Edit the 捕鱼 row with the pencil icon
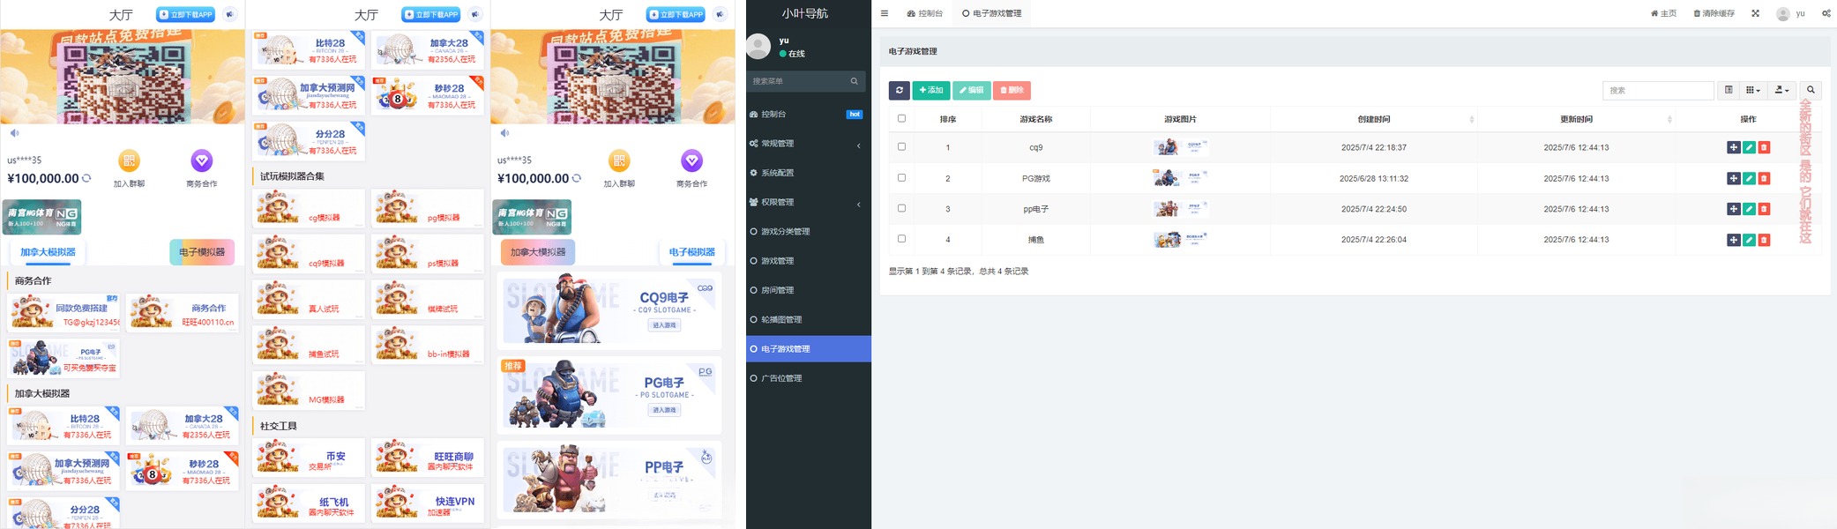 (1749, 240)
